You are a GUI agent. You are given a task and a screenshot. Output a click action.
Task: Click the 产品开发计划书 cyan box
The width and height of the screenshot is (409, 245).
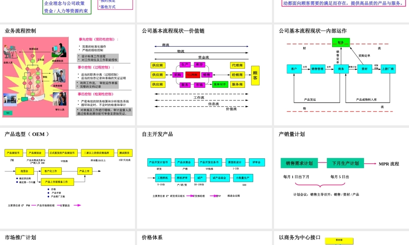click(x=159, y=162)
